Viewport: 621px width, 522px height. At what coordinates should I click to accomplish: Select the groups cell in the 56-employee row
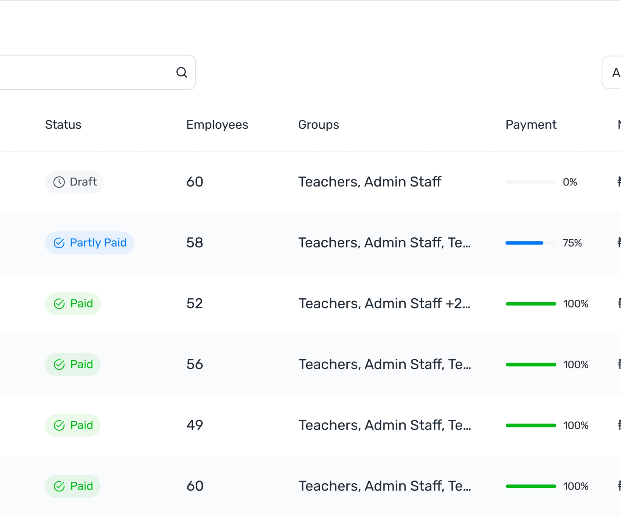click(385, 365)
